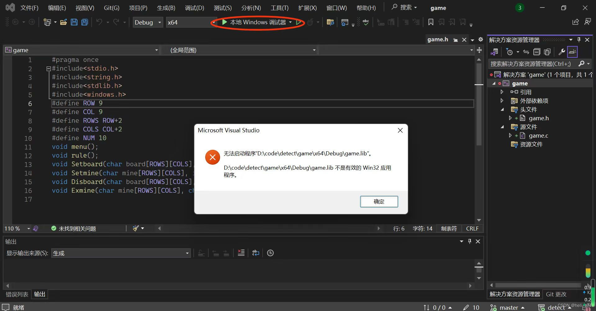Click the Solution Explorer properties wrench icon
Viewport: 596px width, 311px height.
[x=562, y=52]
